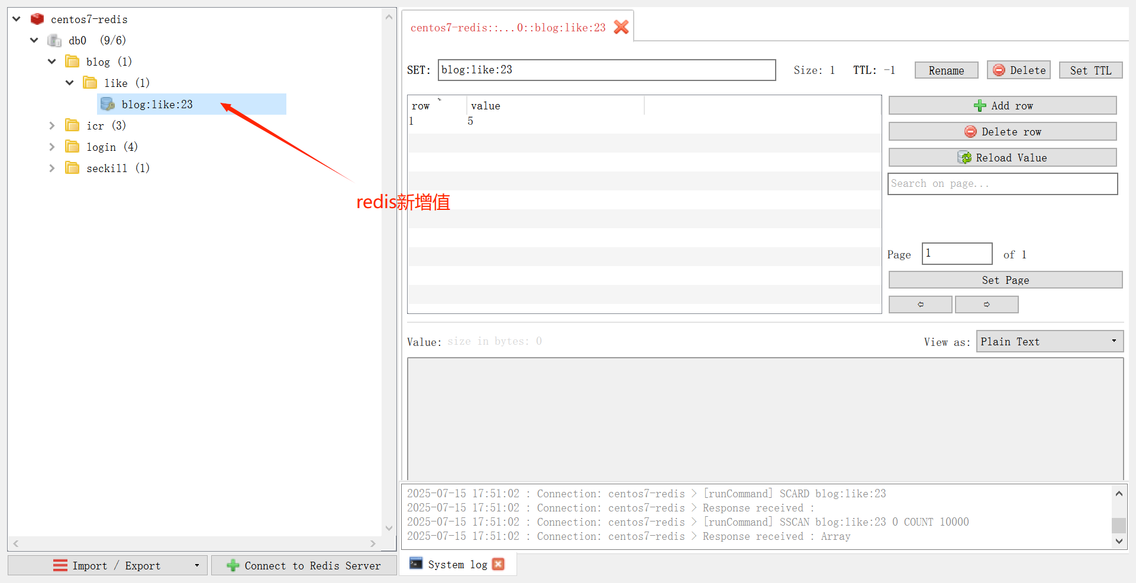The image size is (1136, 583).
Task: Click the red minus Delete row icon
Action: click(x=970, y=131)
